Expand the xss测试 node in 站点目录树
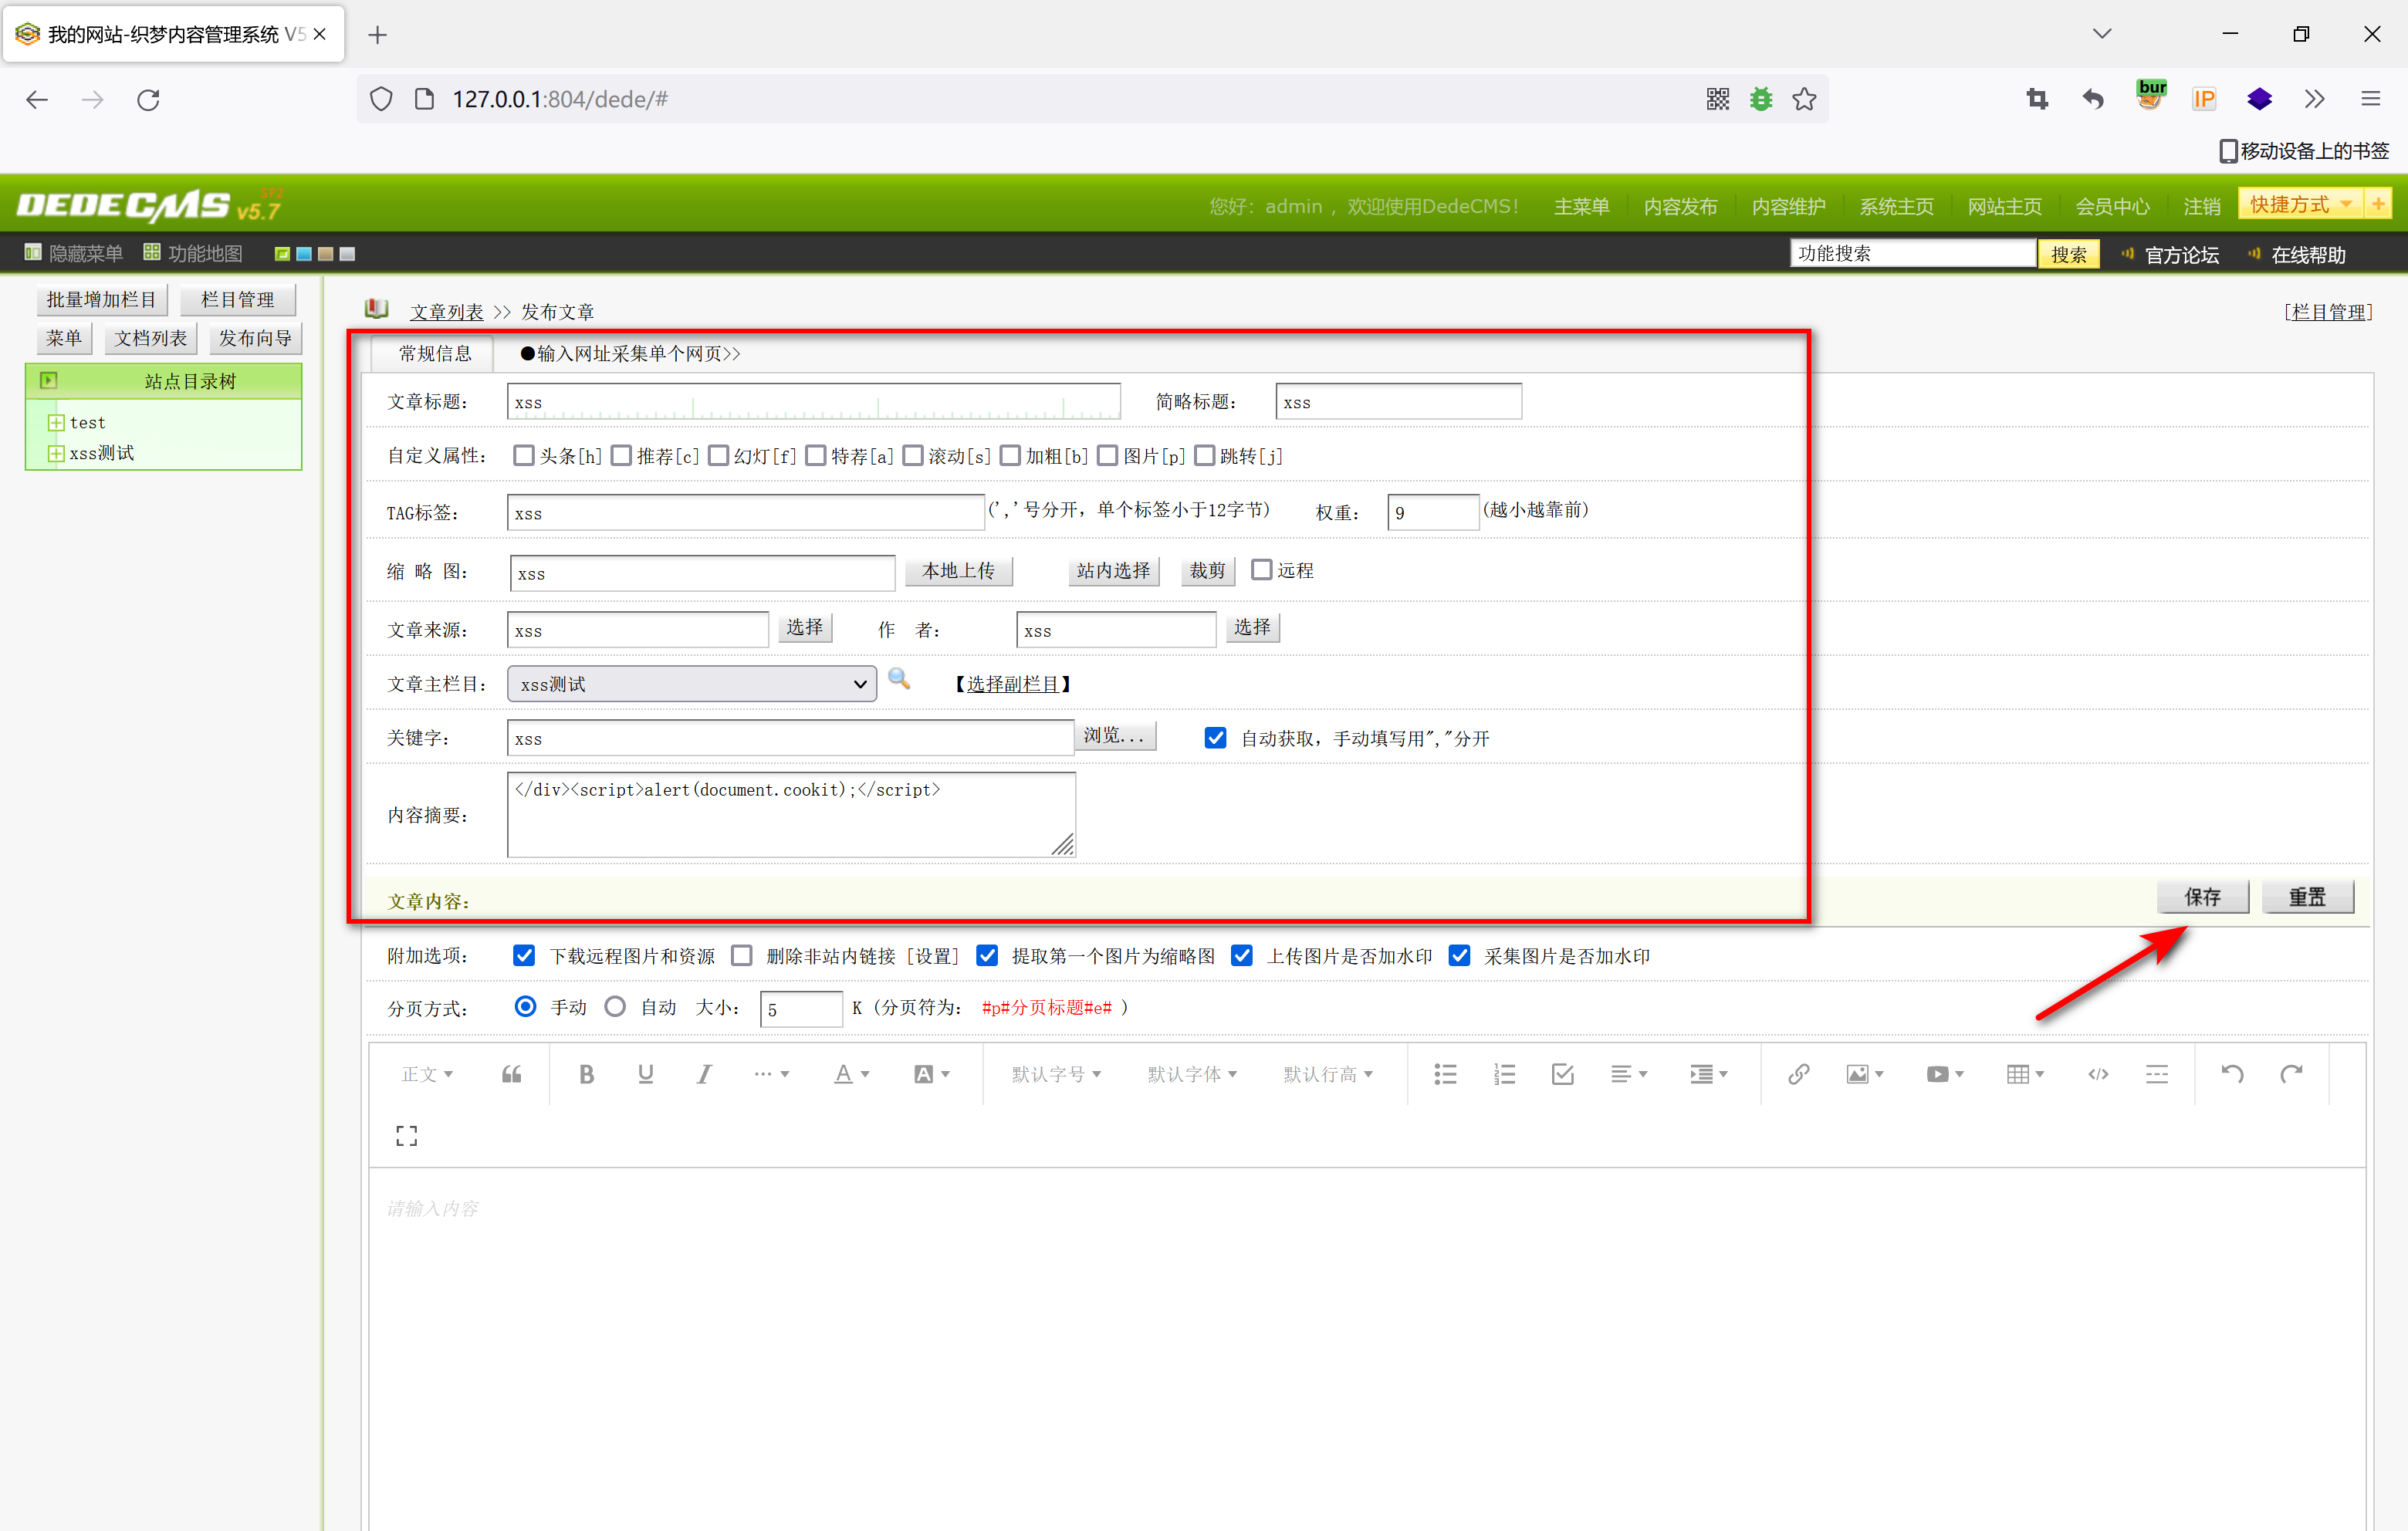 (x=56, y=454)
